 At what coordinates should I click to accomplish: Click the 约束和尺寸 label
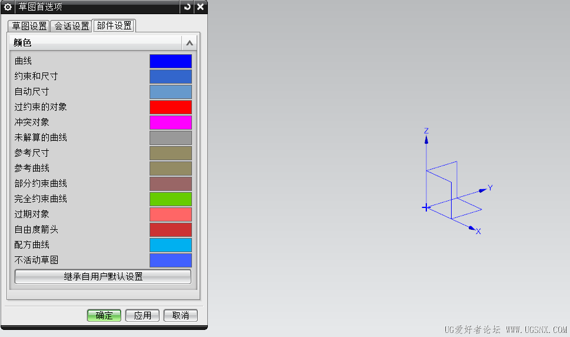(x=36, y=76)
